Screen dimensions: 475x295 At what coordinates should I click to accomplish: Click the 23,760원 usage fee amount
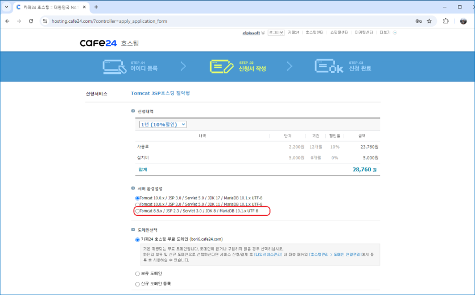click(x=369, y=147)
